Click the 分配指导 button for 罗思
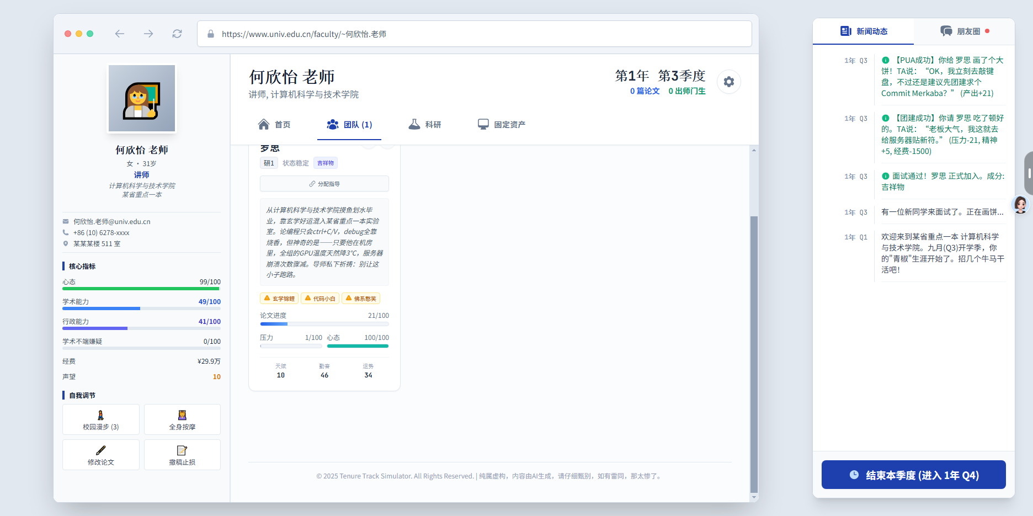 tap(324, 184)
